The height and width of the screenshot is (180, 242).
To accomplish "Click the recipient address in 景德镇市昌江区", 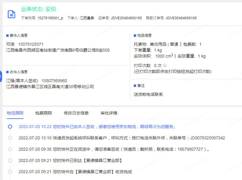I will (x=50, y=87).
